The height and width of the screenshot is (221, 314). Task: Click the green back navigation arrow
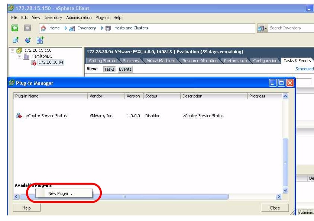pos(15,28)
